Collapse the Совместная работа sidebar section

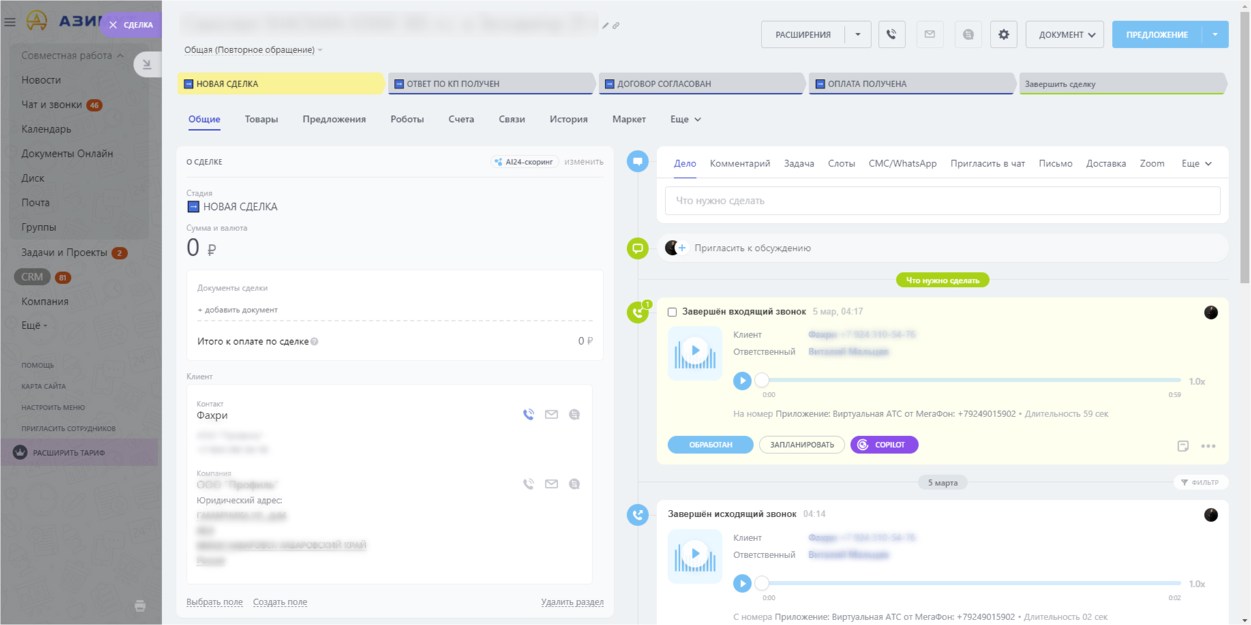click(72, 55)
